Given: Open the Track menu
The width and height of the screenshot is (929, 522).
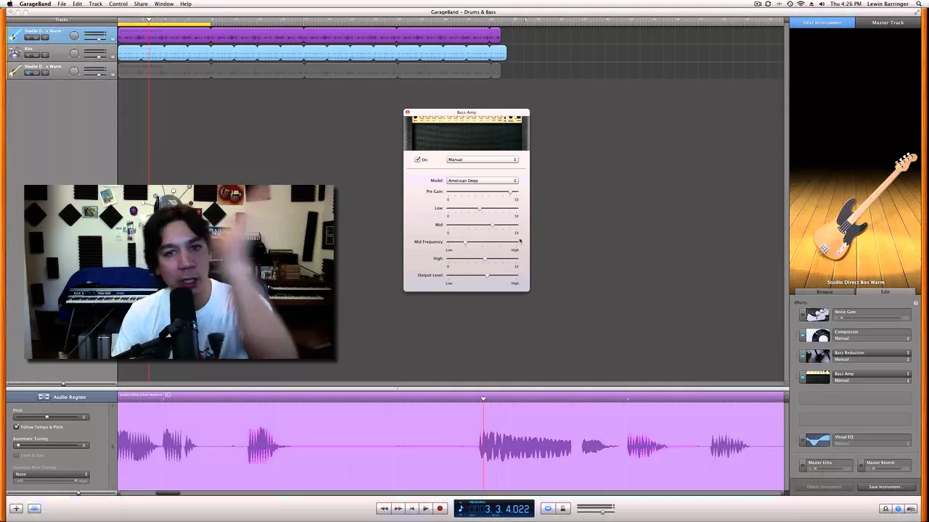Looking at the screenshot, I should (95, 4).
